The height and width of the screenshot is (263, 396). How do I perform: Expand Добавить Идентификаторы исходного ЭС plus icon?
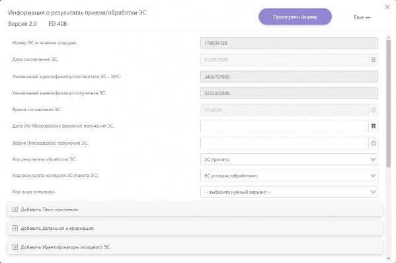tap(15, 247)
